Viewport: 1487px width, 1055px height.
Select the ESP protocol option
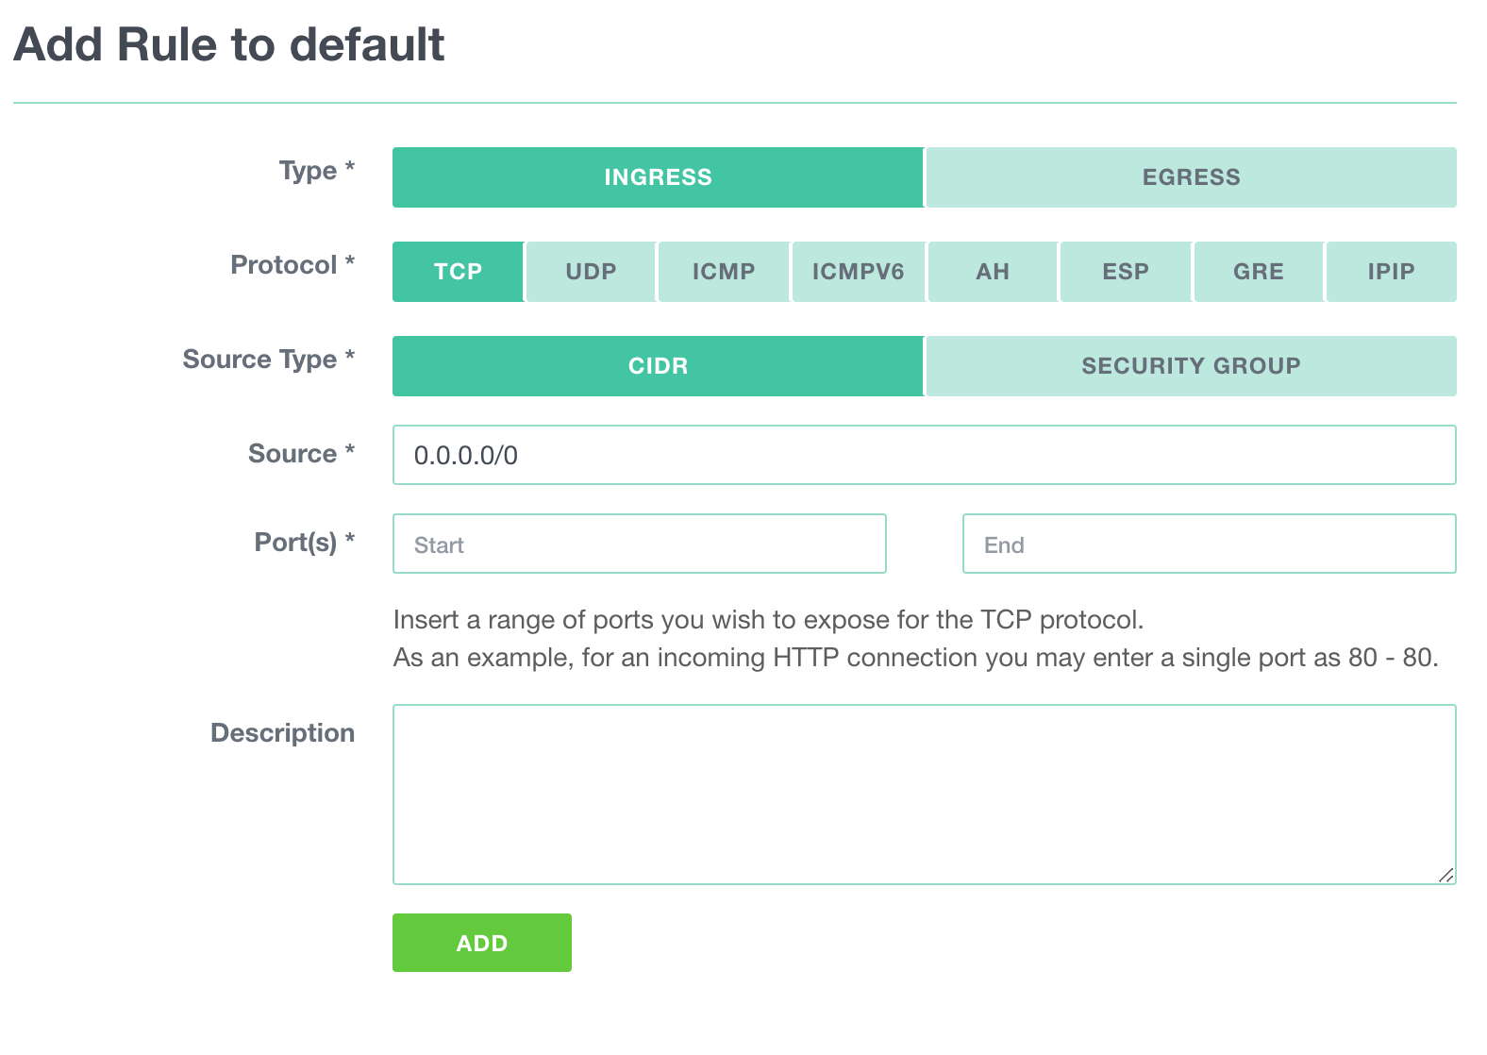point(1126,272)
